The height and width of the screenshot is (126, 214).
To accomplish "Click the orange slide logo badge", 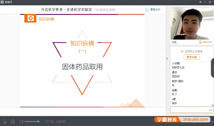I will point(30,18).
